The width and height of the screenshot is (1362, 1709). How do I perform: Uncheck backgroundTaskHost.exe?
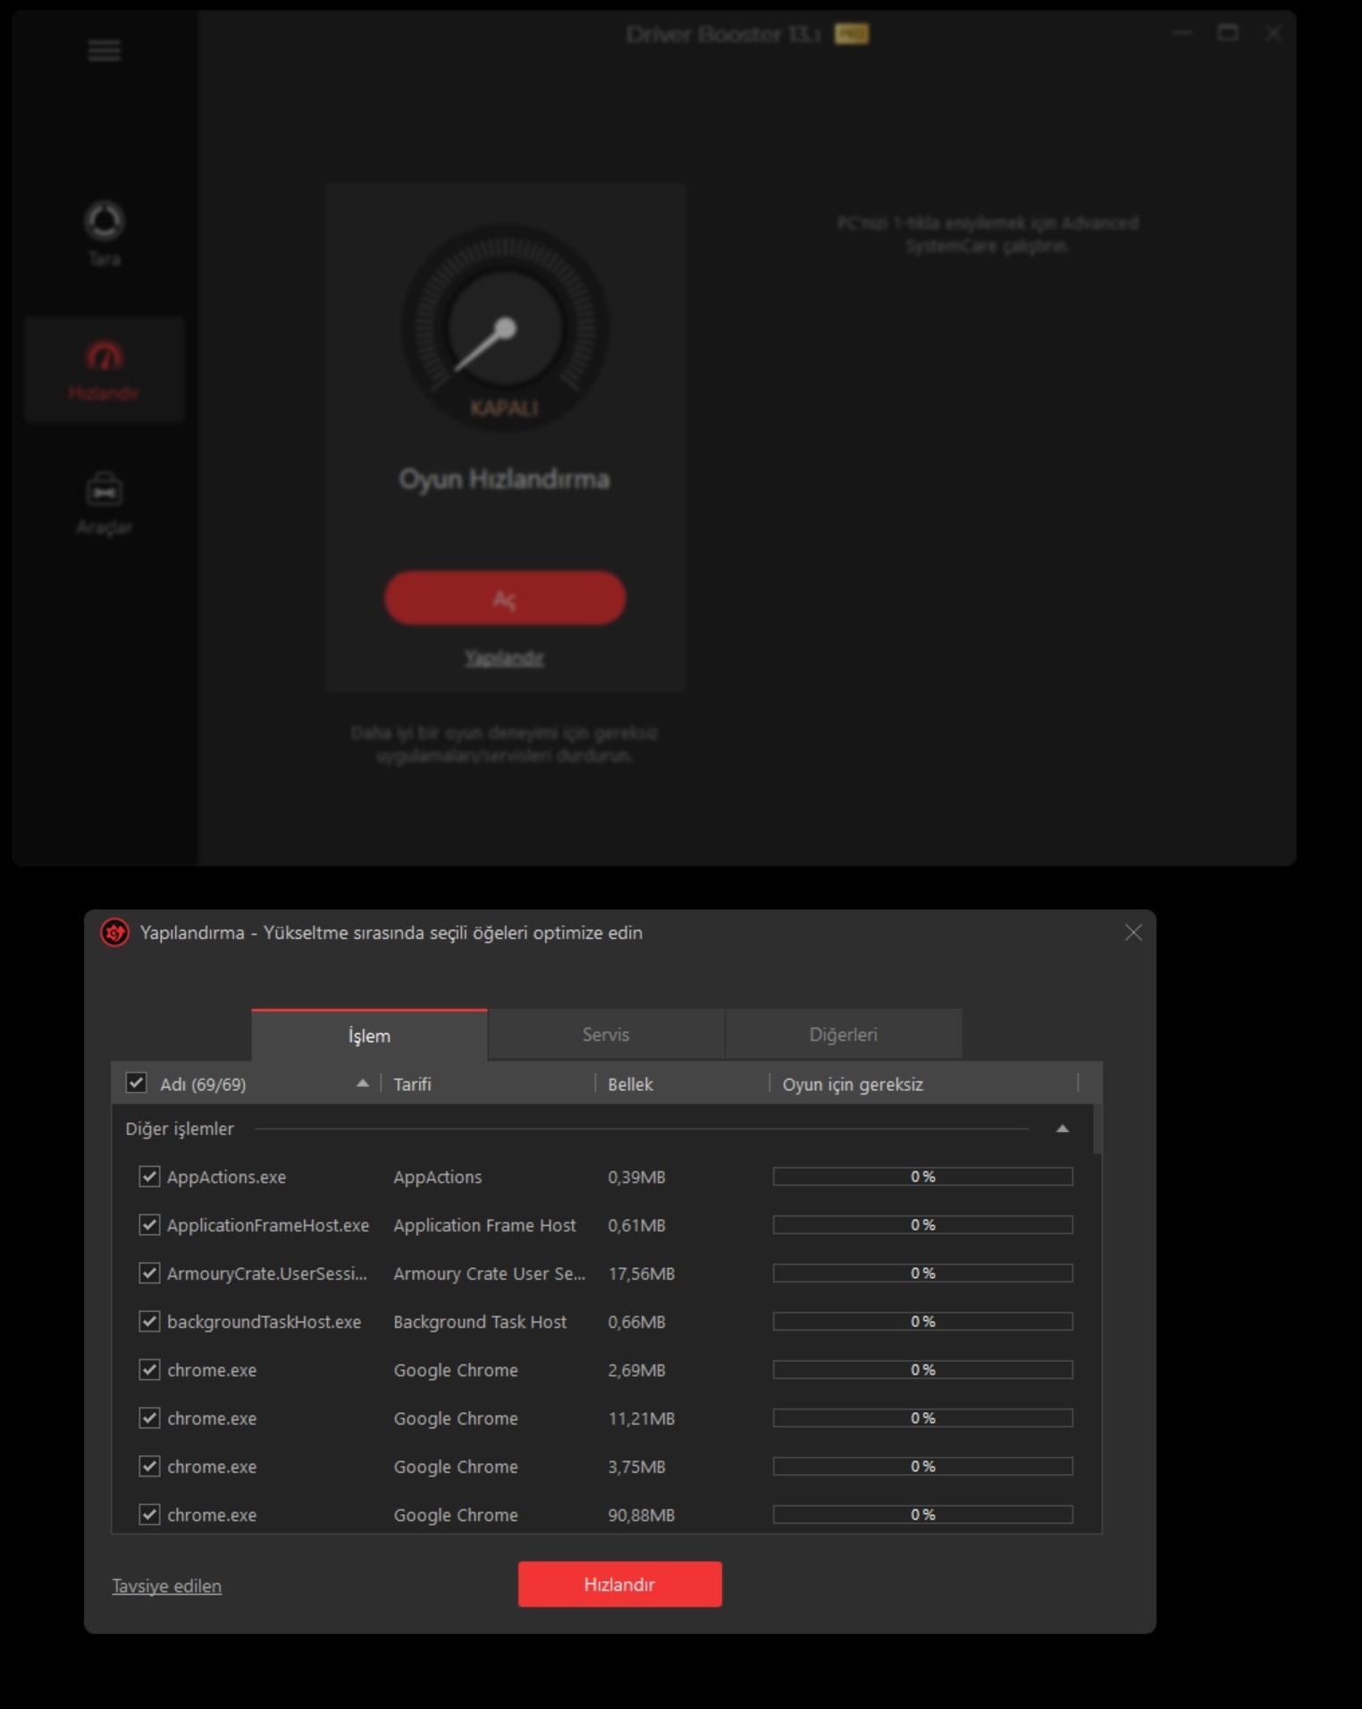pos(149,1321)
